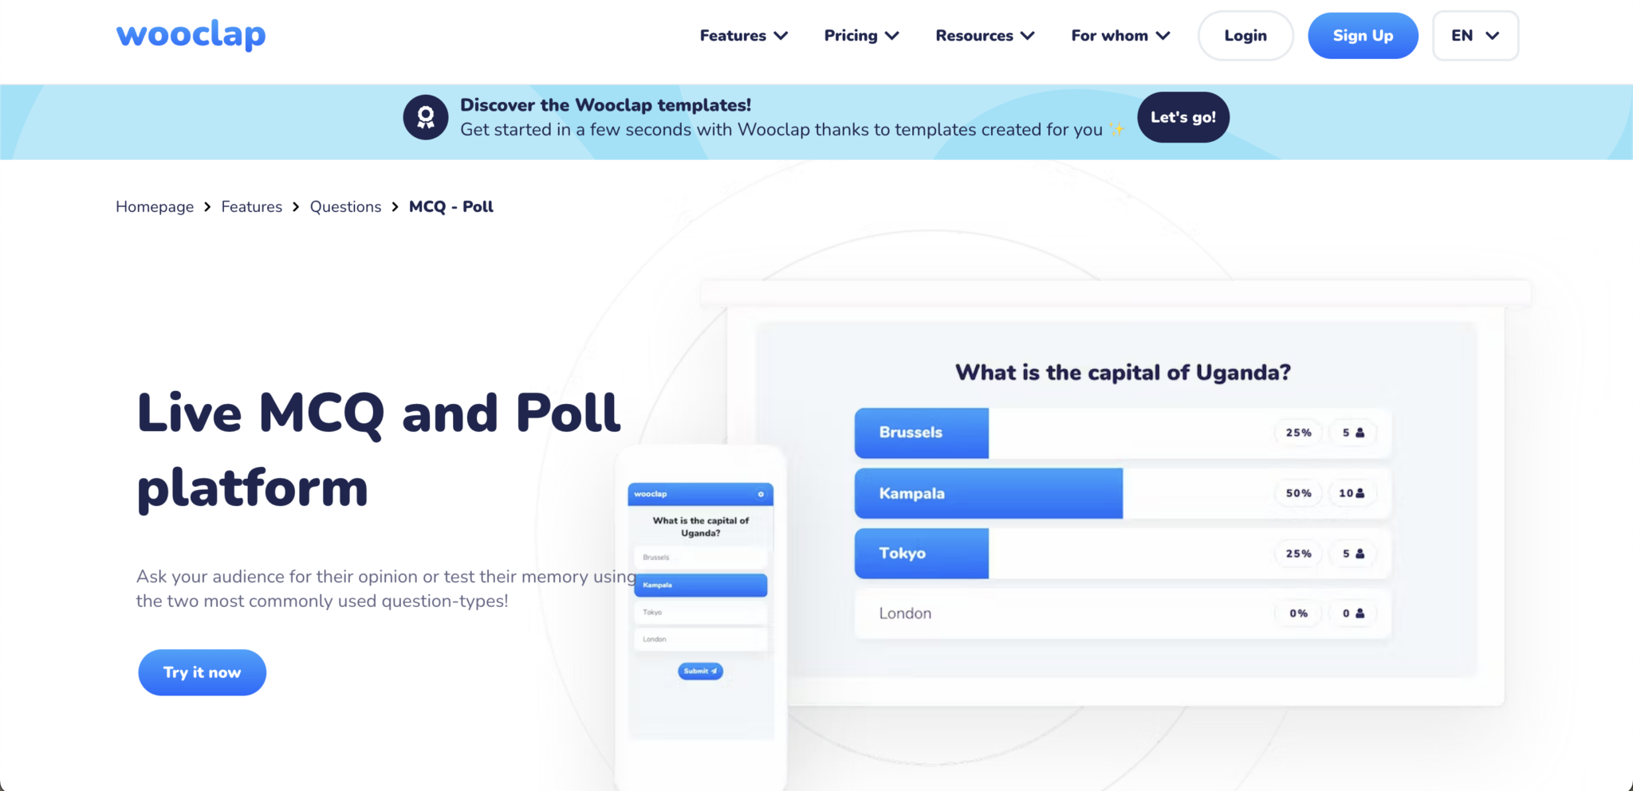Click the Try it now button
This screenshot has width=1633, height=791.
[202, 672]
